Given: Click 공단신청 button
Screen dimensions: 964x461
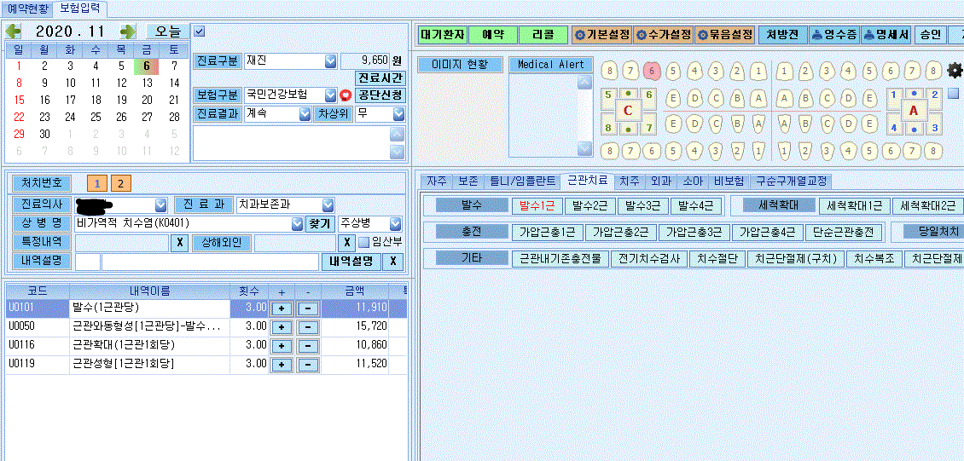Looking at the screenshot, I should click(380, 95).
